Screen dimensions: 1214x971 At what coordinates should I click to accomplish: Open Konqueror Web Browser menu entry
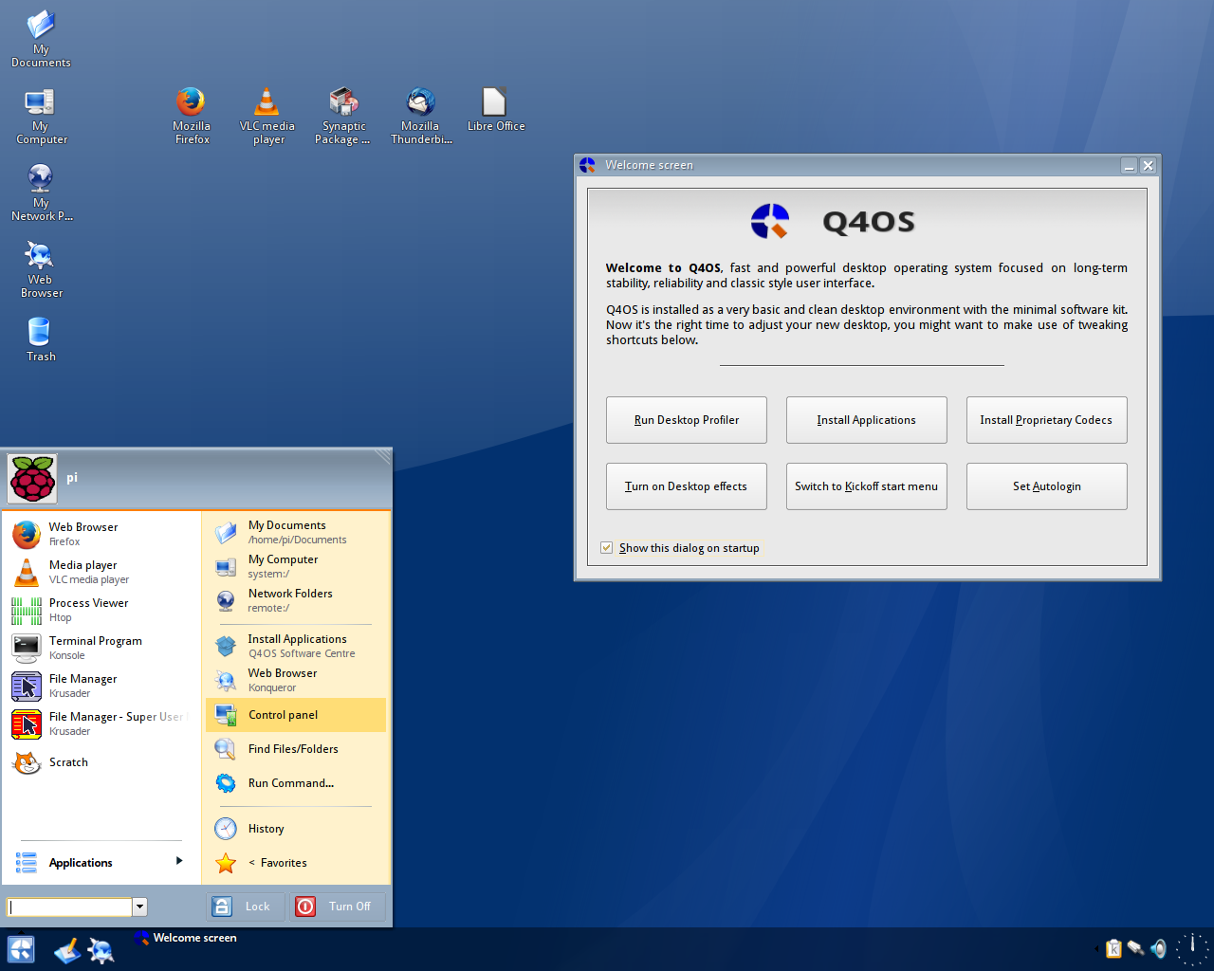[x=296, y=680]
